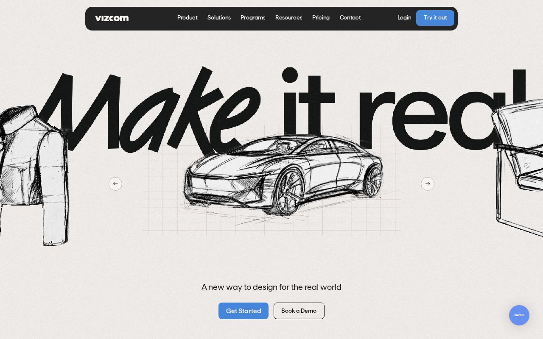Expand the Product menu
The image size is (543, 339).
(x=187, y=18)
